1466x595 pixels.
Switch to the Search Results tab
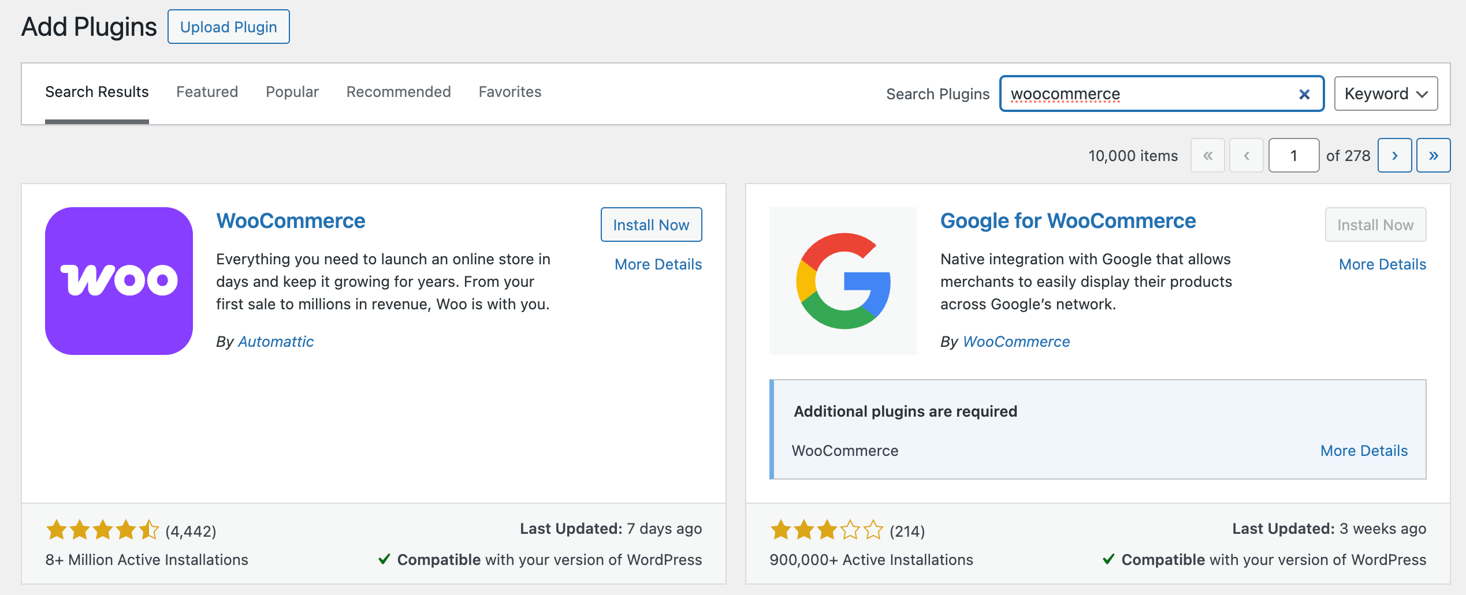point(97,92)
